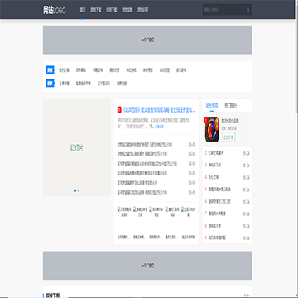Select the active blue slideshow dot

coord(75,190)
